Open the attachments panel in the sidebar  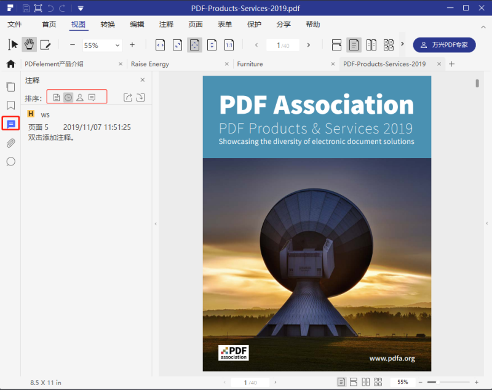(x=10, y=143)
